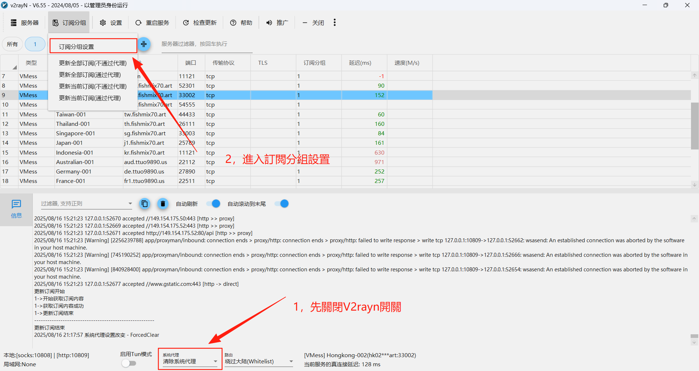Viewport: 699px width, 371px height.
Task: Open the 设置 settings menu
Action: (x=111, y=23)
